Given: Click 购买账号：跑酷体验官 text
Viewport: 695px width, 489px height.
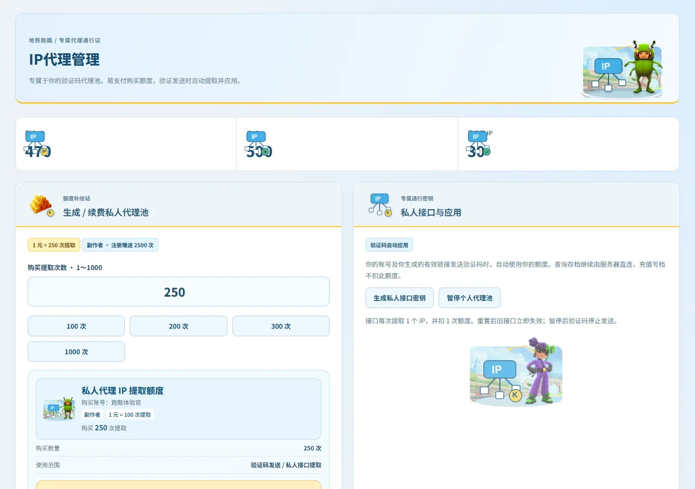Looking at the screenshot, I should coord(111,403).
